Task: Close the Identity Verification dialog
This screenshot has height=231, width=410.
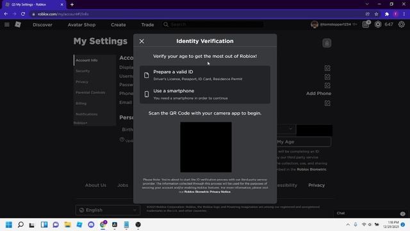Action: (x=142, y=41)
